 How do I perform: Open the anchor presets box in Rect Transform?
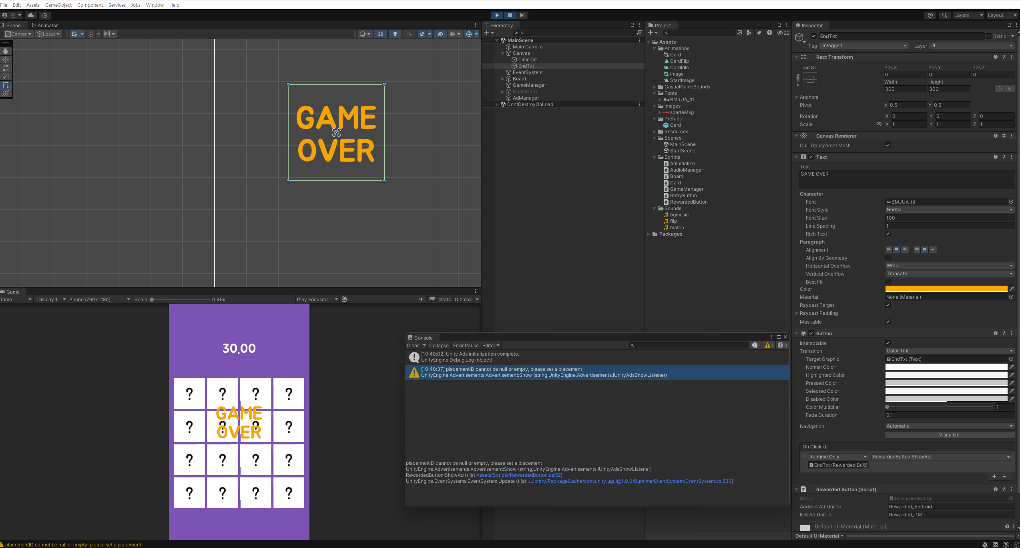pyautogui.click(x=810, y=79)
